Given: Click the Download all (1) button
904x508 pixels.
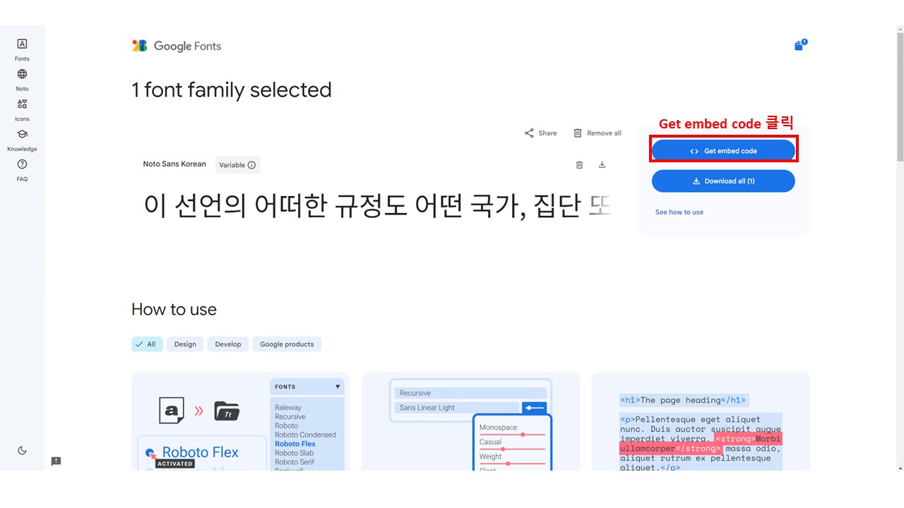Looking at the screenshot, I should [723, 181].
